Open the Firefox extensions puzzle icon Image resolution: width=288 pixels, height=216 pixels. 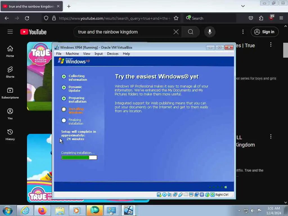(x=261, y=18)
